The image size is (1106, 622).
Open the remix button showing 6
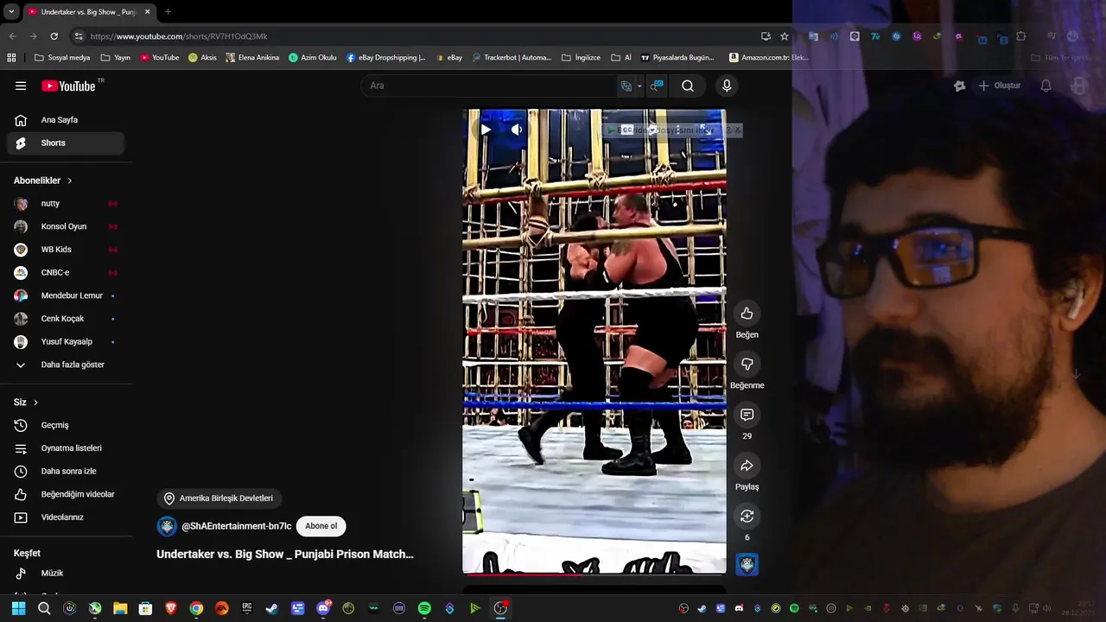(x=747, y=516)
